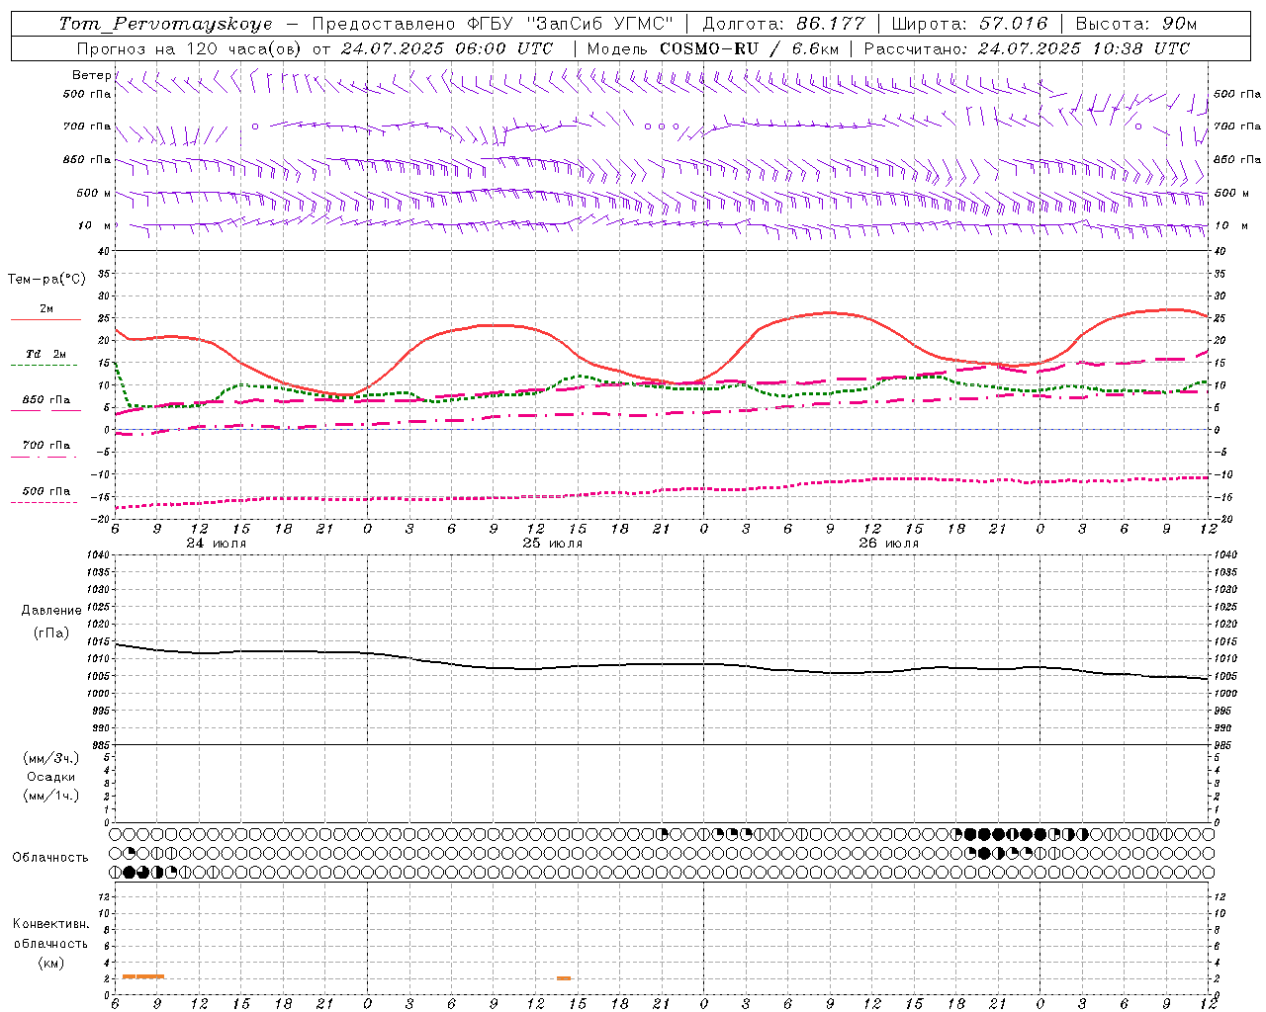This screenshot has height=1012, width=1266.
Task: Click the Осадки precipitation label
Action: (51, 777)
